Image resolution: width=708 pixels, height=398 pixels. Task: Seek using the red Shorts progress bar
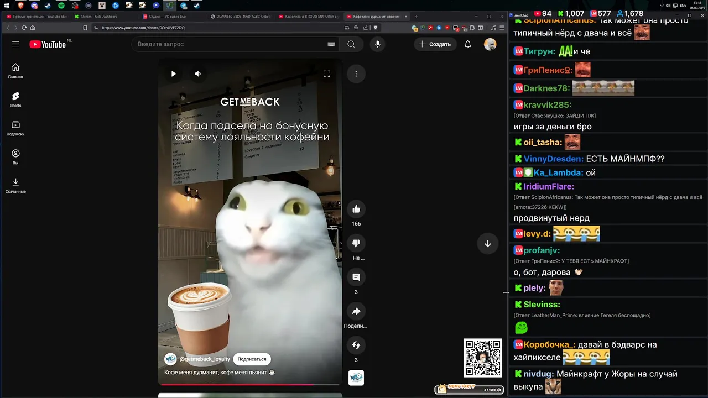click(x=250, y=384)
